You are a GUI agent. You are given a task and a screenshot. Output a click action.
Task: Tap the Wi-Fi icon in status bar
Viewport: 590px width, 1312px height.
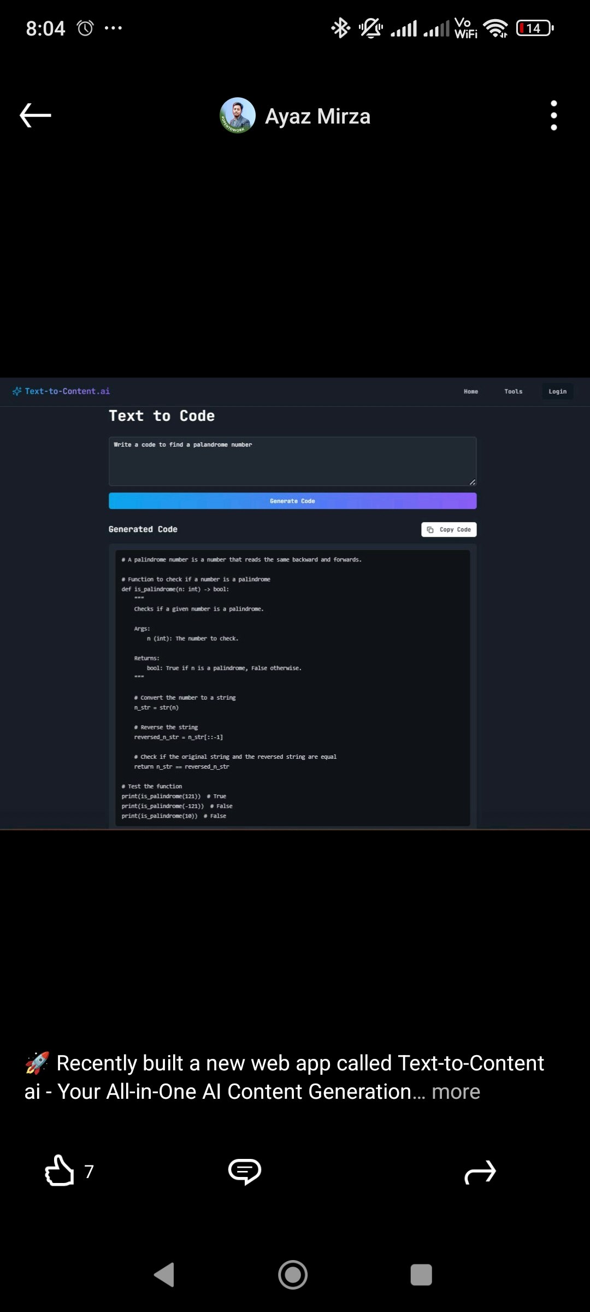click(495, 28)
